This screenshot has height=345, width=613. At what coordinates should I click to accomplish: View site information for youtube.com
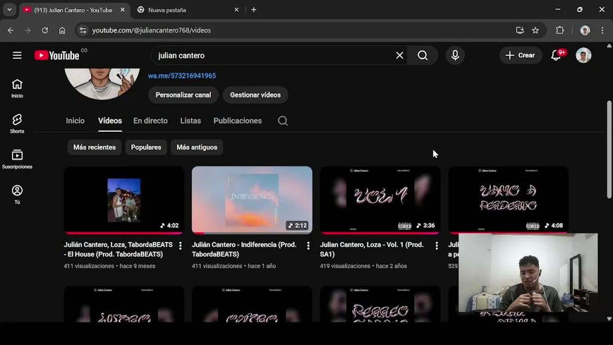(x=83, y=30)
